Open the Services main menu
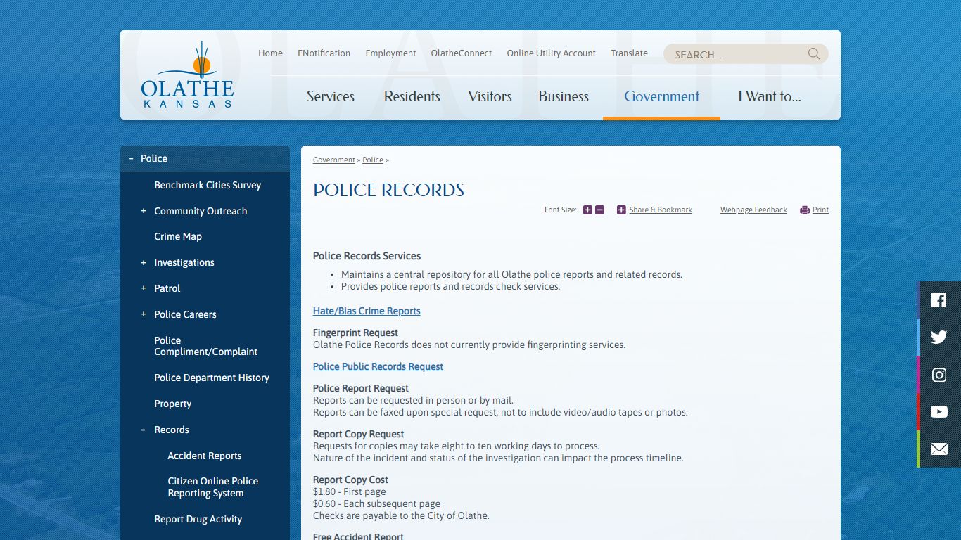The width and height of the screenshot is (961, 540). tap(331, 96)
